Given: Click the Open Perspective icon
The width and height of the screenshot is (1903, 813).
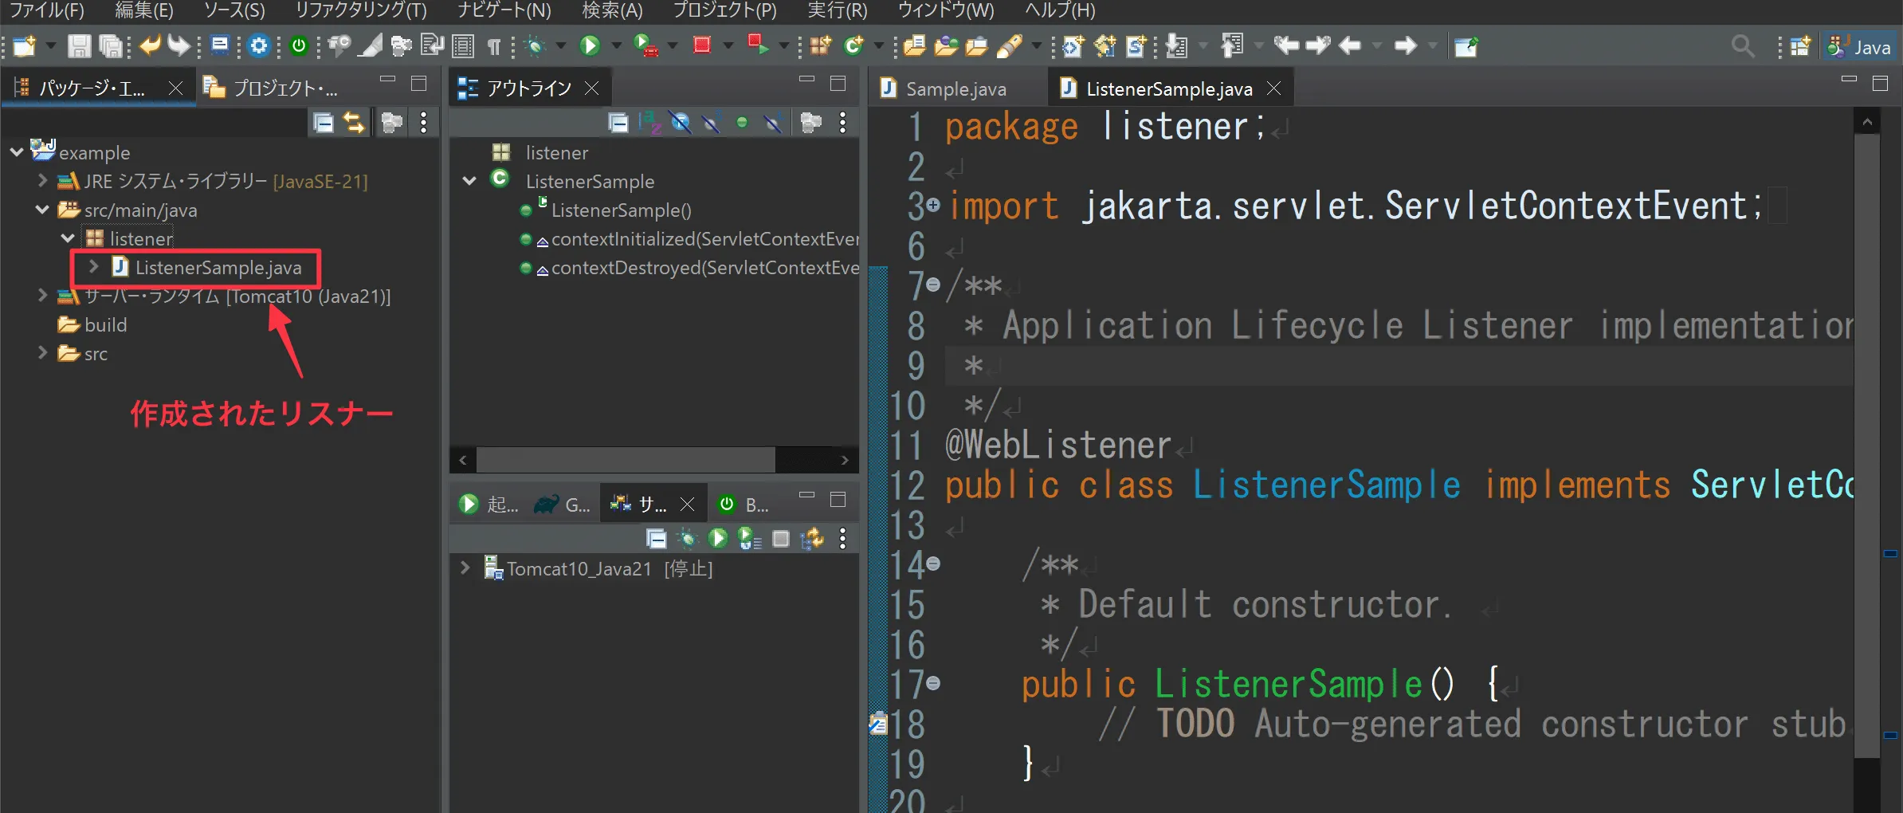Looking at the screenshot, I should coord(1800,46).
